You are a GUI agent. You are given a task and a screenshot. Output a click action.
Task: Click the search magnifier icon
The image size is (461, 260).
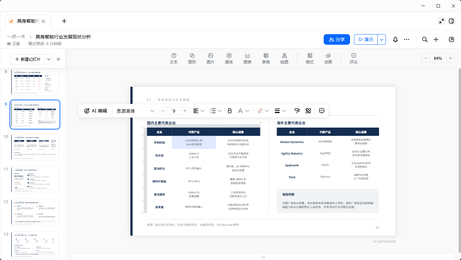[x=425, y=39]
